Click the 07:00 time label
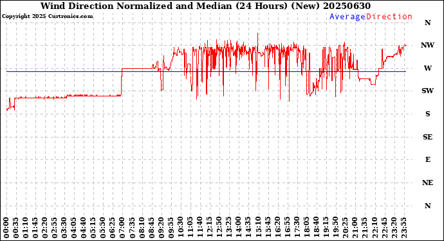The image size is (444, 241). tap(122, 228)
